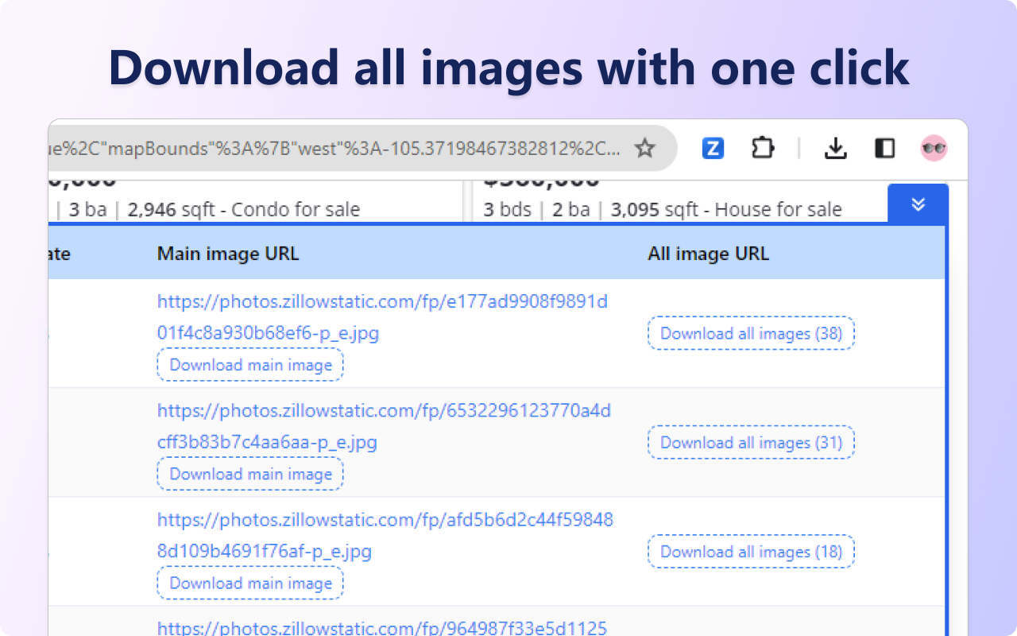Click the All image URL column header

[709, 254]
